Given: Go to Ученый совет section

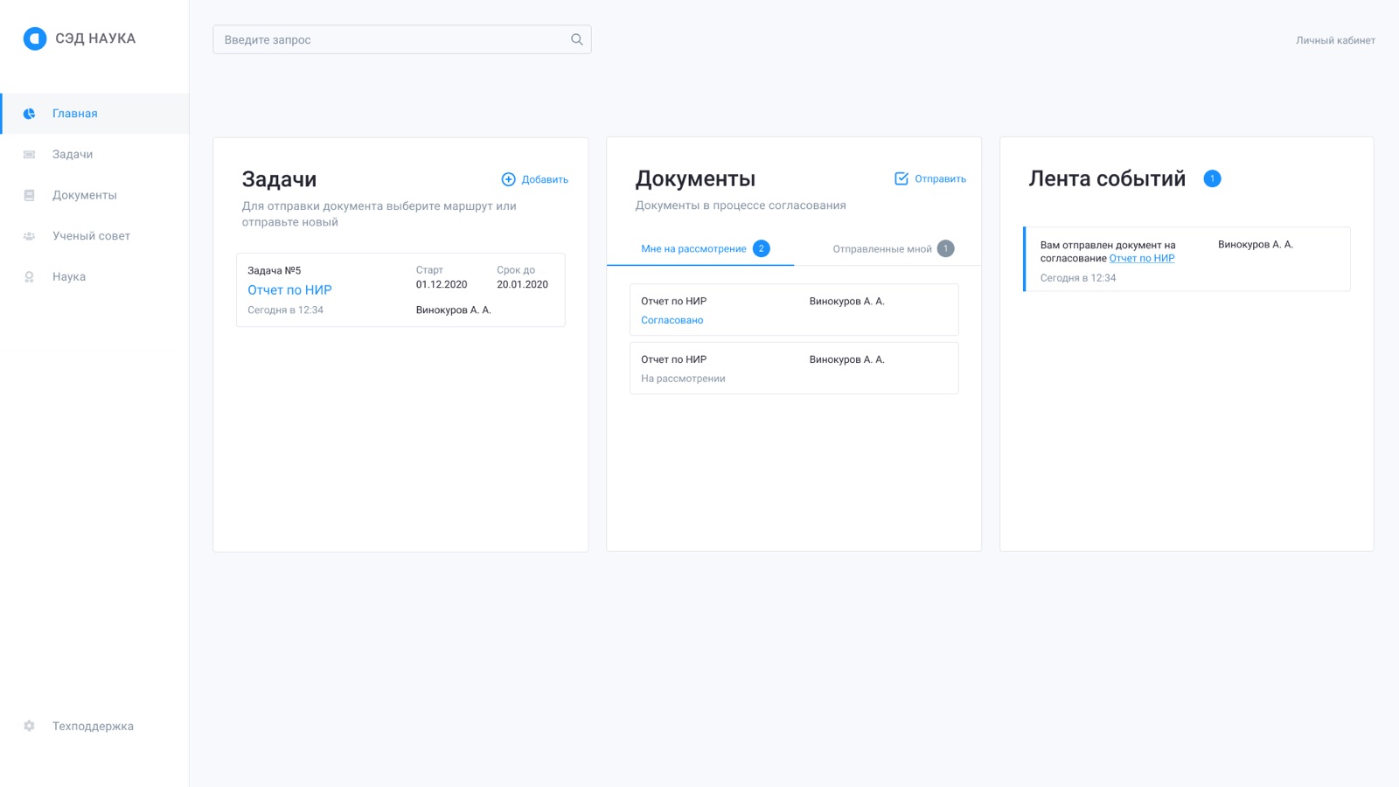Looking at the screenshot, I should pyautogui.click(x=94, y=236).
